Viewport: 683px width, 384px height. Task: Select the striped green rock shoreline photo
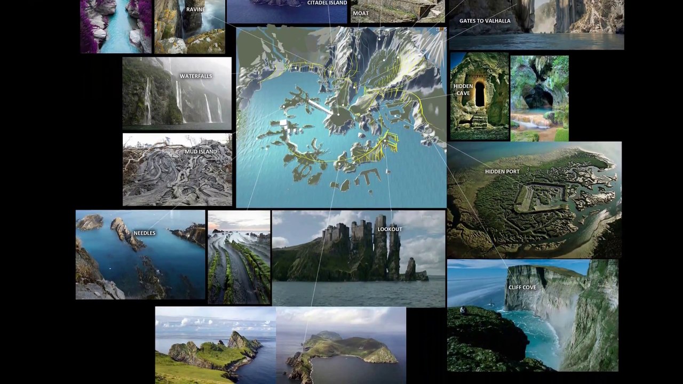(x=239, y=257)
